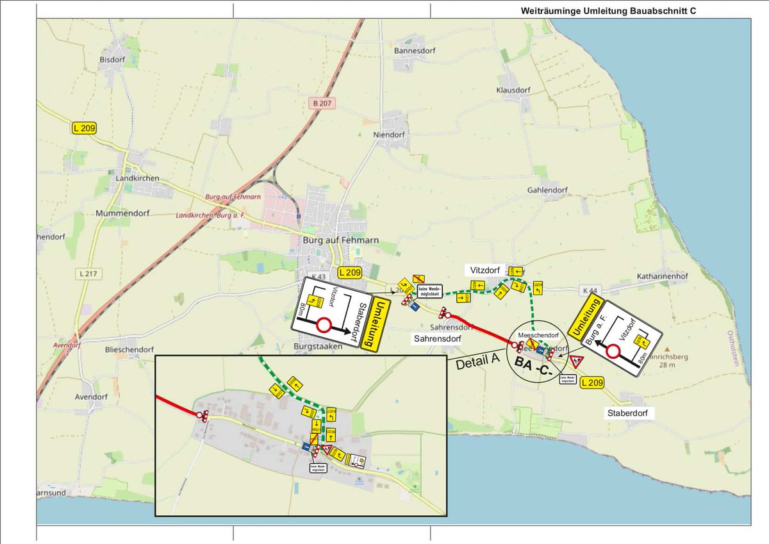The image size is (769, 544).
Task: Click the yellow 'L 209' label near Bisdorf
Action: 84,129
